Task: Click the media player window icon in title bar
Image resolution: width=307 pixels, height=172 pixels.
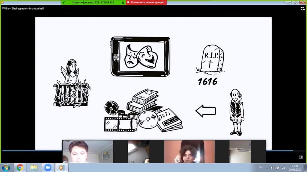Action: pos(2,2)
